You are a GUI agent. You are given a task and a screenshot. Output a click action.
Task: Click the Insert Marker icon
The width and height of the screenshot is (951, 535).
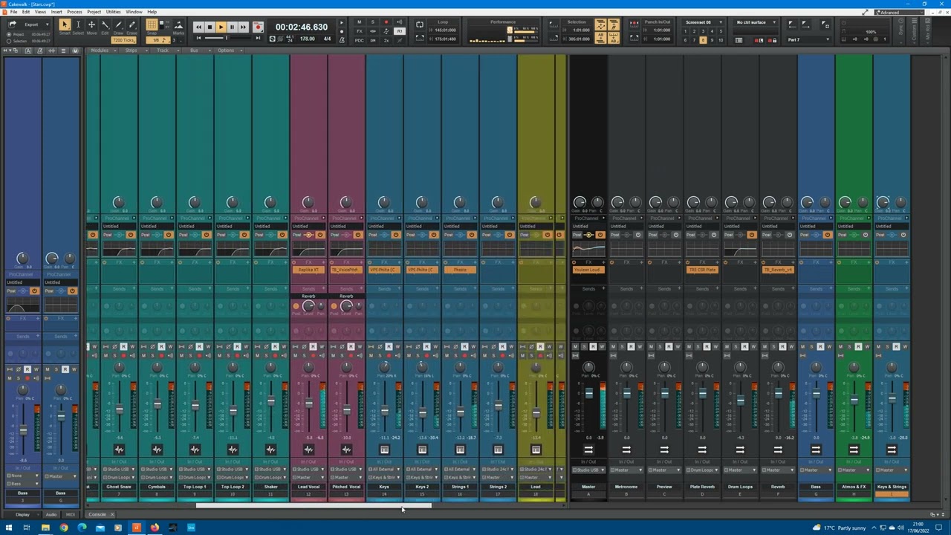pyautogui.click(x=825, y=25)
